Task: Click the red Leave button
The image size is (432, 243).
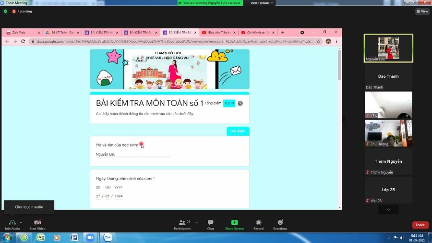Action: (420, 225)
